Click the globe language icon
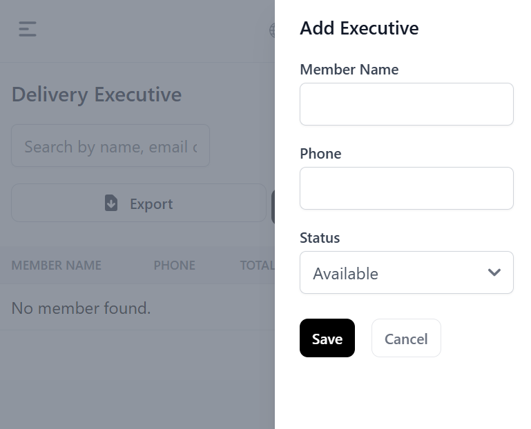Image resolution: width=531 pixels, height=429 pixels. pyautogui.click(x=271, y=30)
